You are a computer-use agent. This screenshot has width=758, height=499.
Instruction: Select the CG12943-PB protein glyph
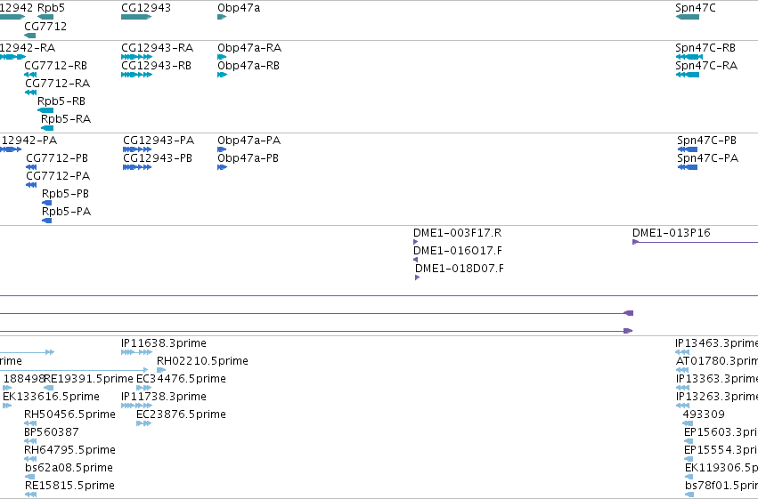[137, 167]
